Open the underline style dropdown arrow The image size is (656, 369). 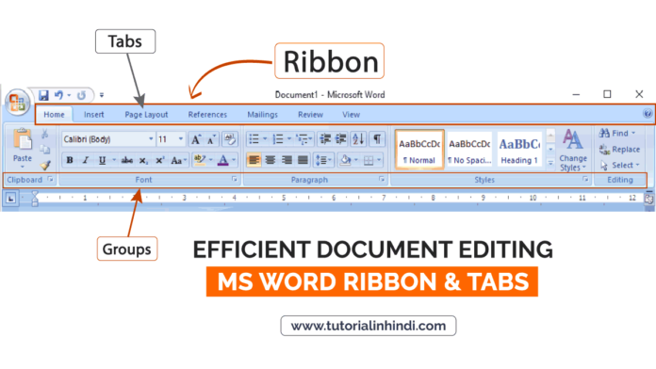click(114, 160)
